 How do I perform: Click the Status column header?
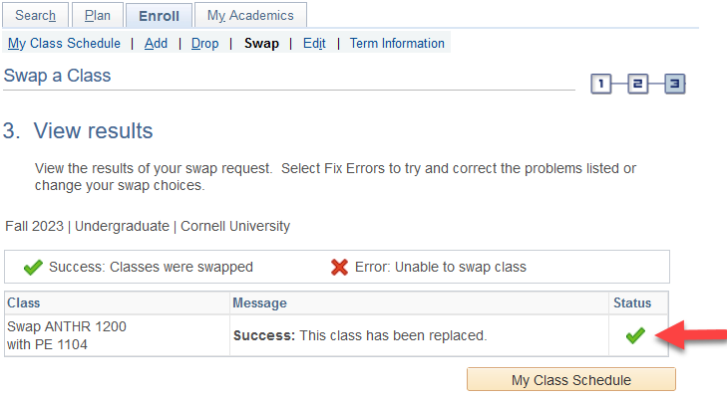(632, 303)
